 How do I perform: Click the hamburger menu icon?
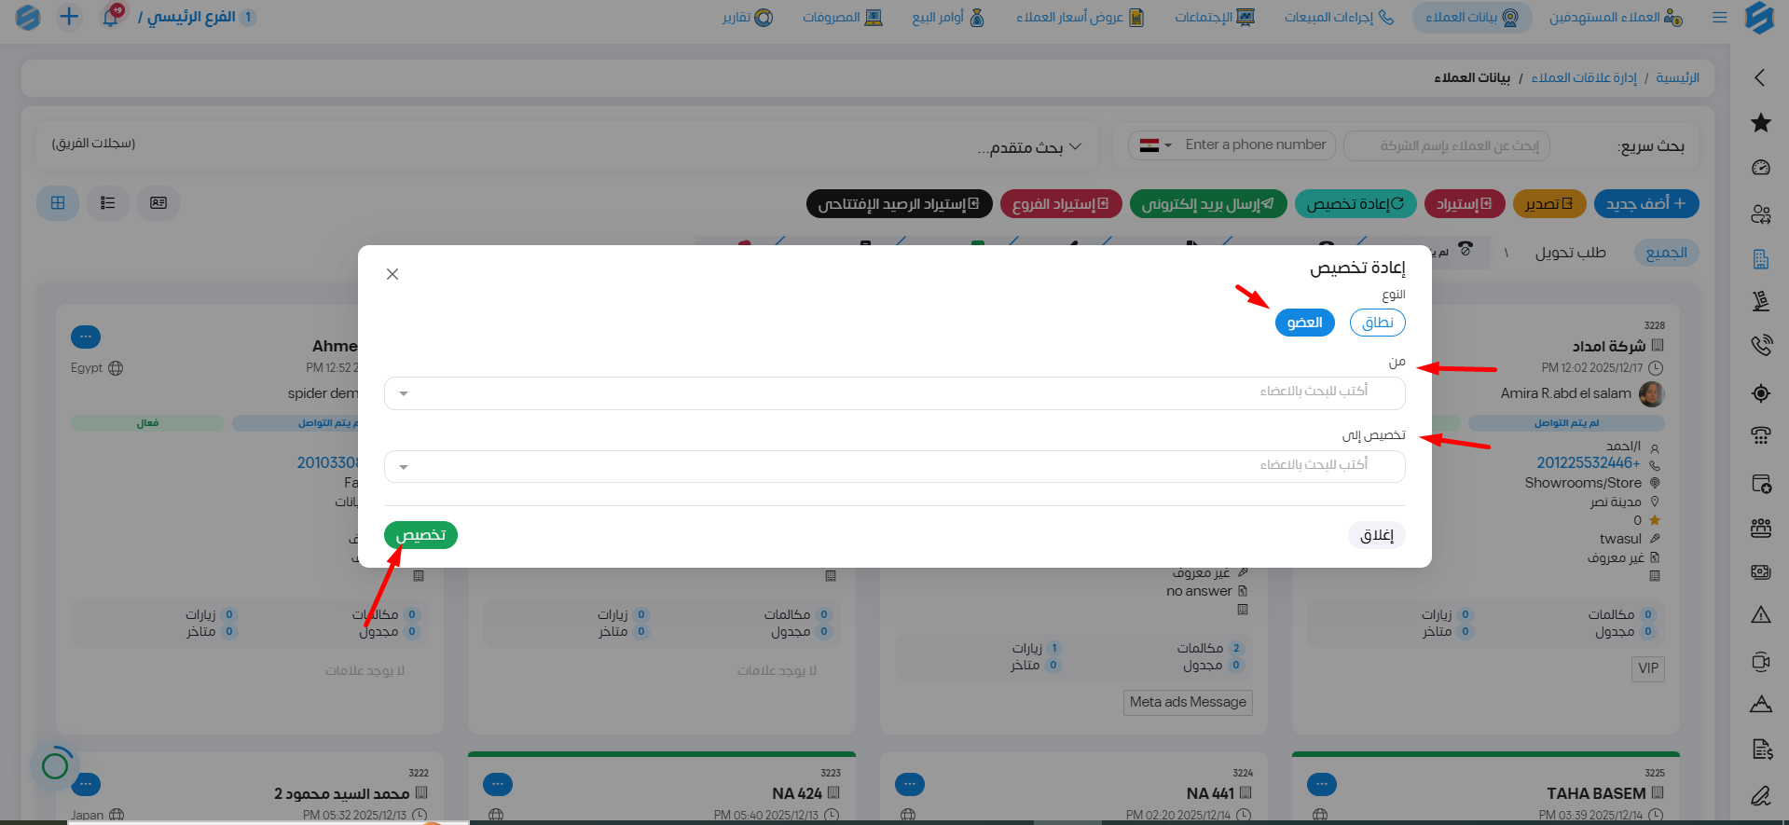click(x=1719, y=18)
